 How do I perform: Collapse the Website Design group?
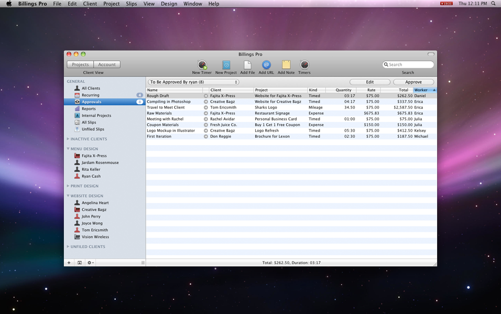click(x=68, y=196)
